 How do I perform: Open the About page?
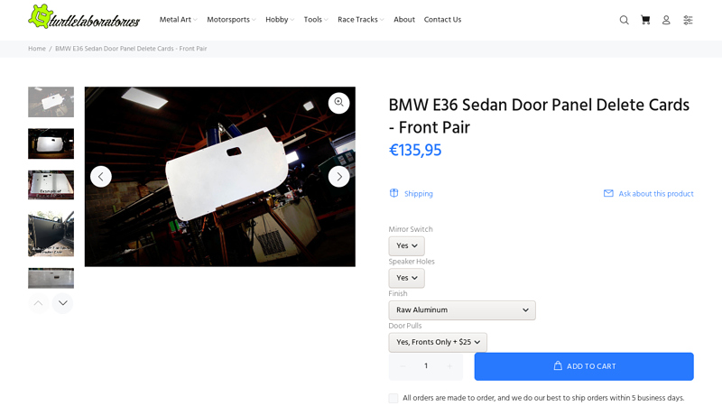[404, 20]
